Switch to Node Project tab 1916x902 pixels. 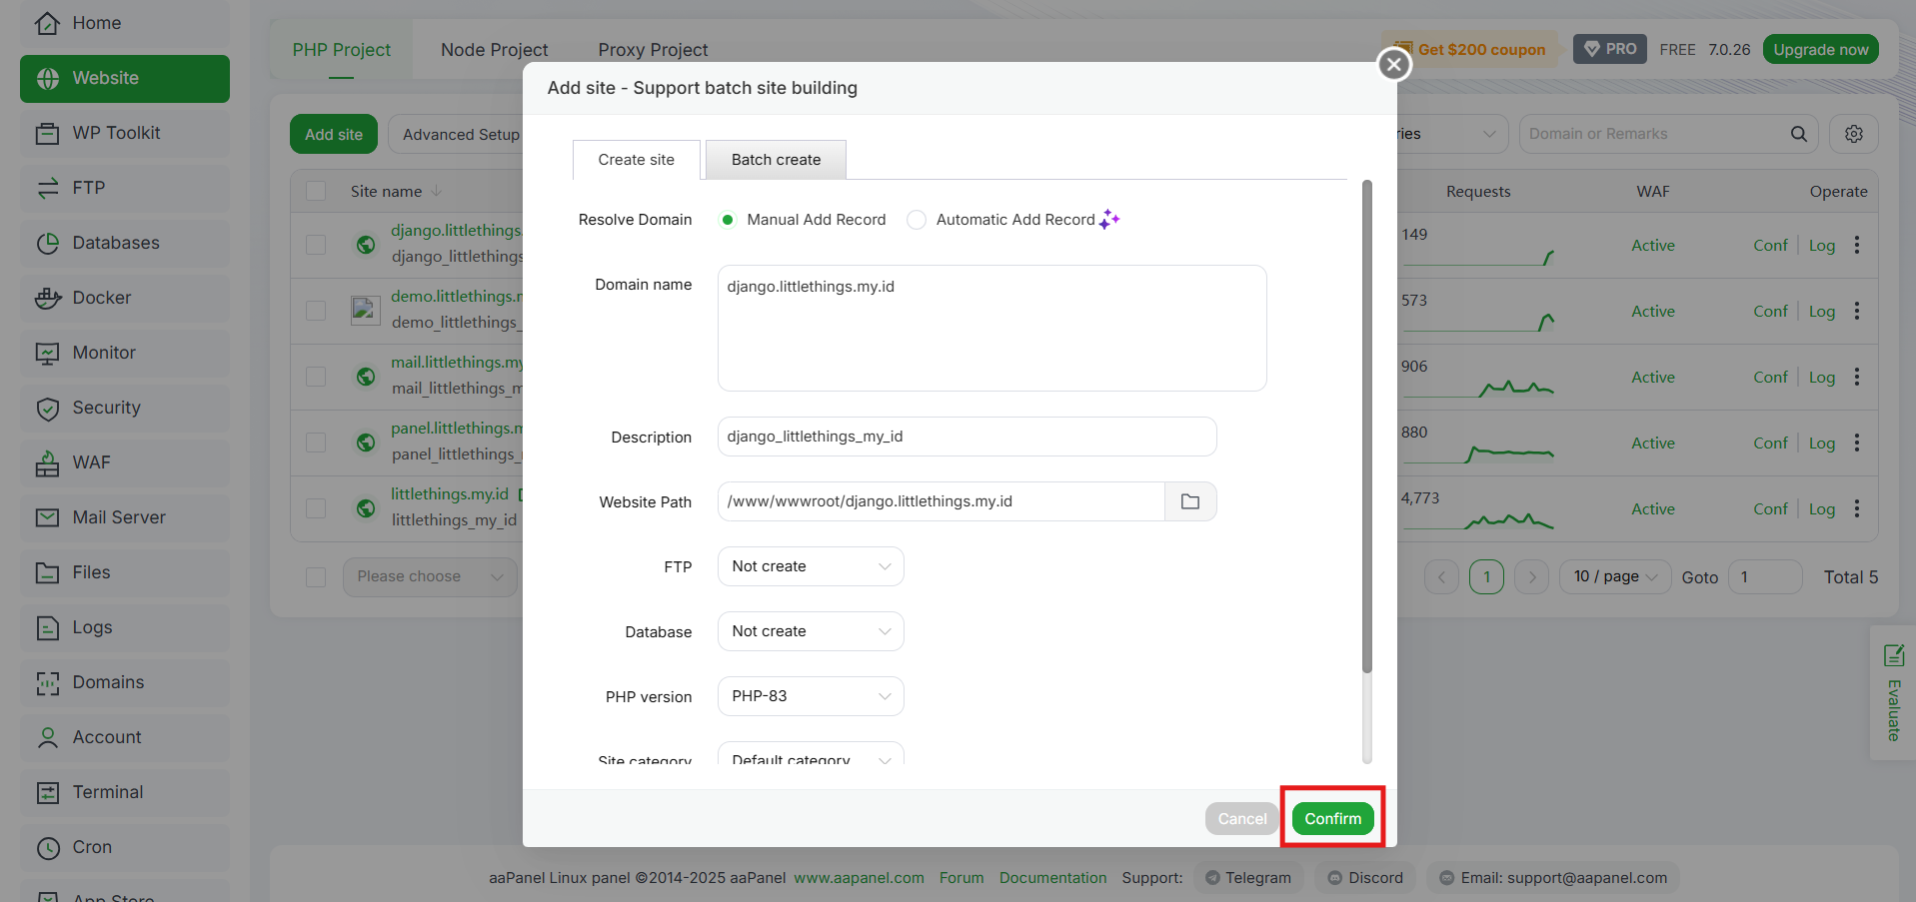tap(495, 50)
